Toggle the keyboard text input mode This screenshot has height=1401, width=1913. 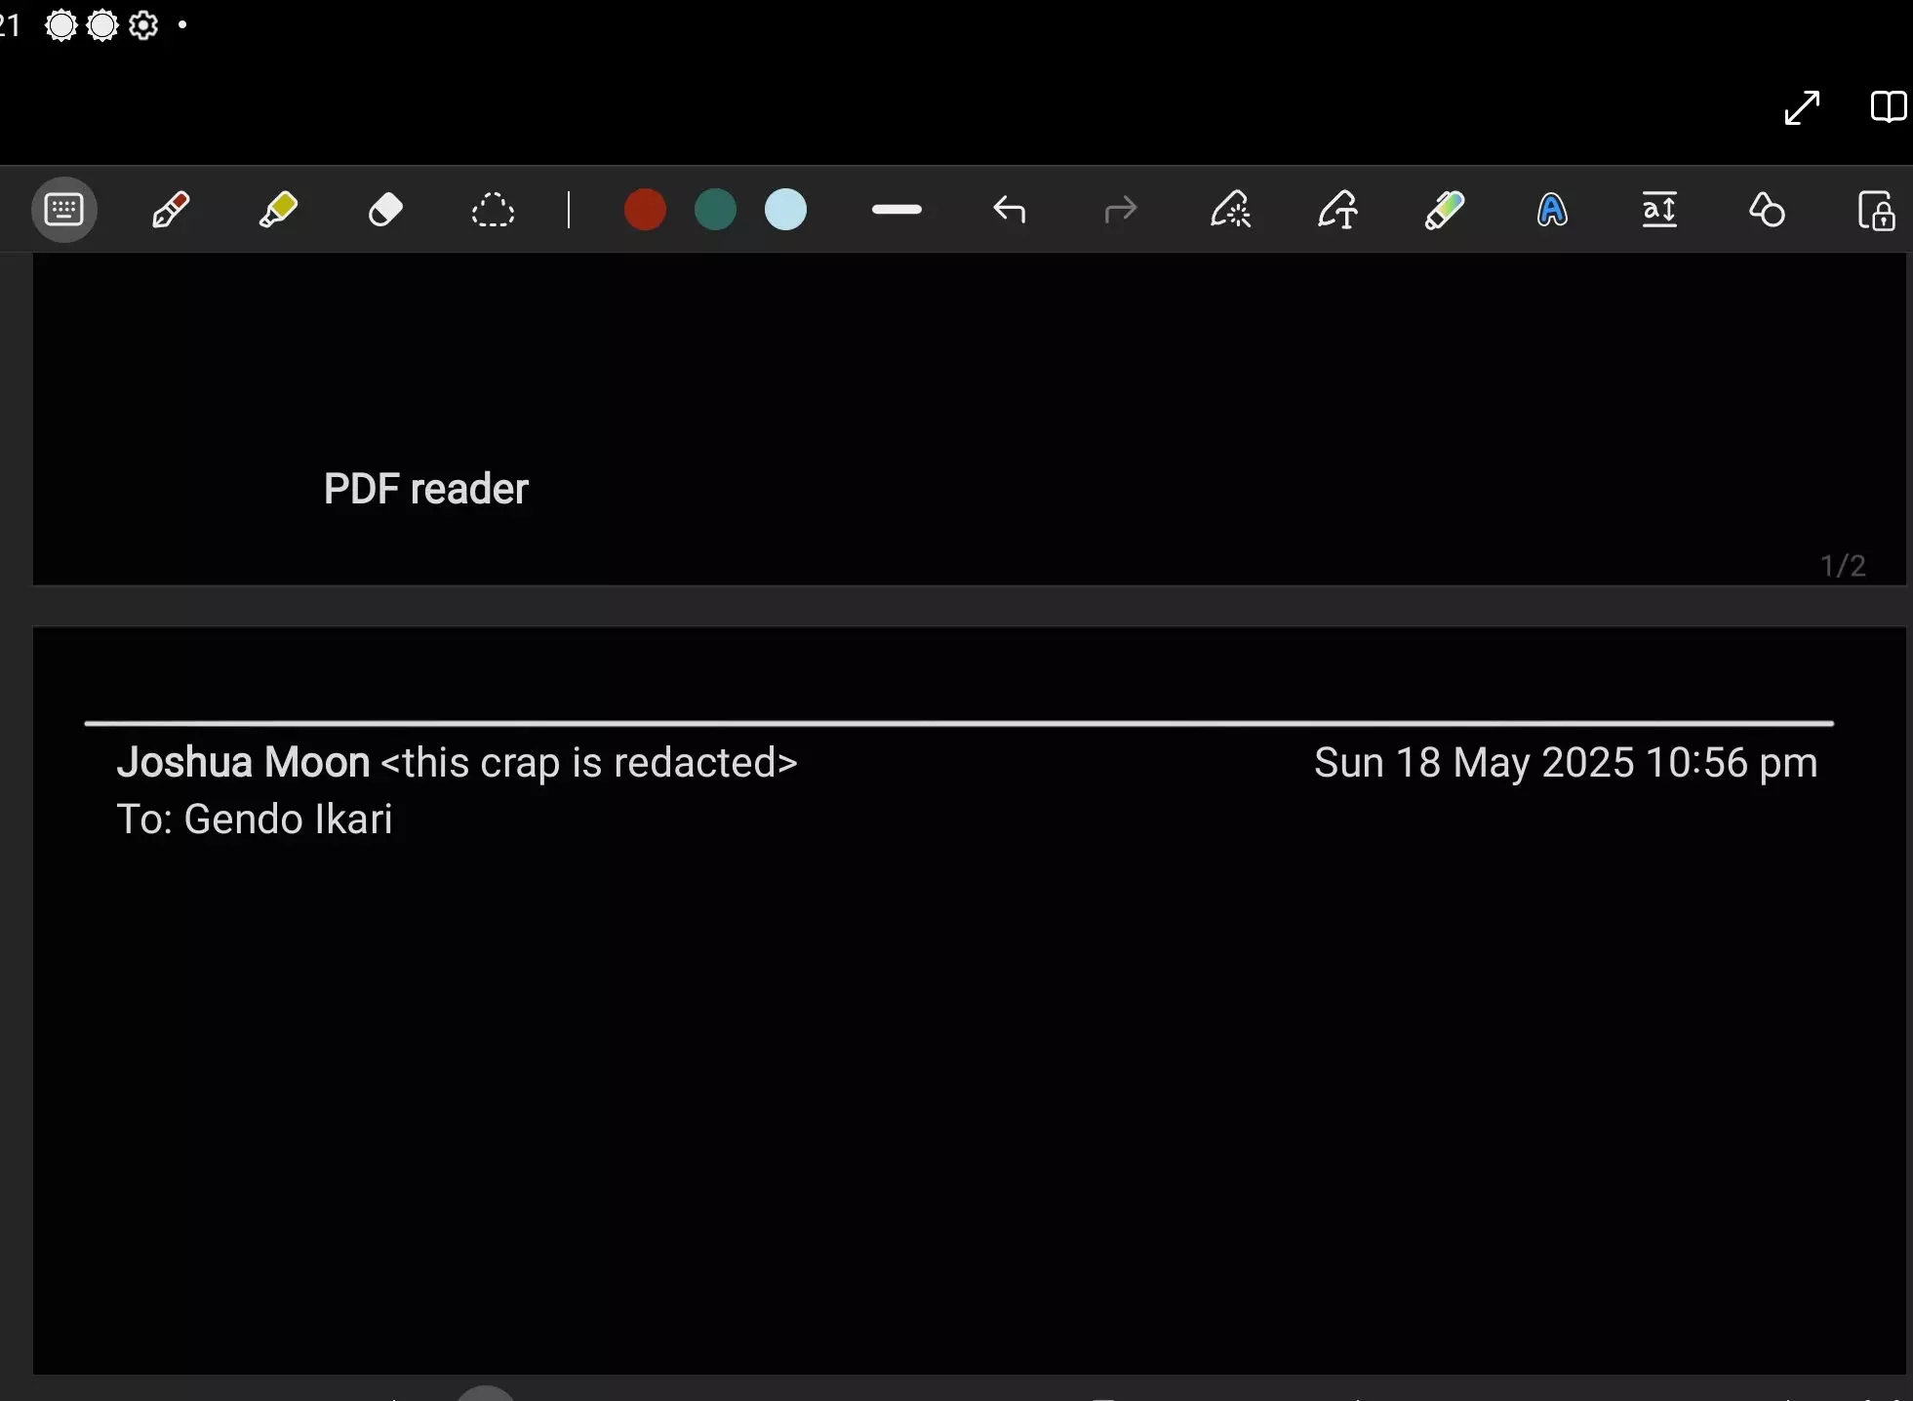64,210
